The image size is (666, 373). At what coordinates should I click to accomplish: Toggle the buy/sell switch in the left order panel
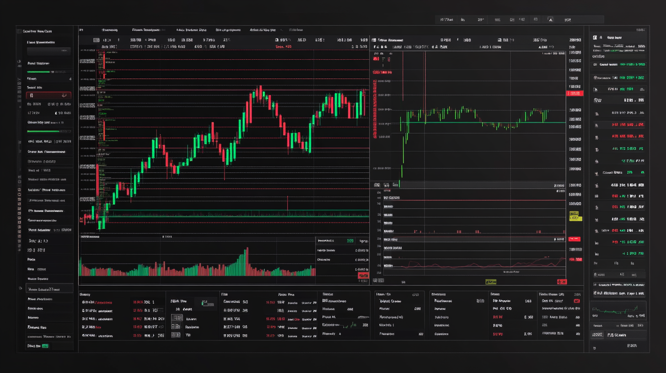coord(48,95)
